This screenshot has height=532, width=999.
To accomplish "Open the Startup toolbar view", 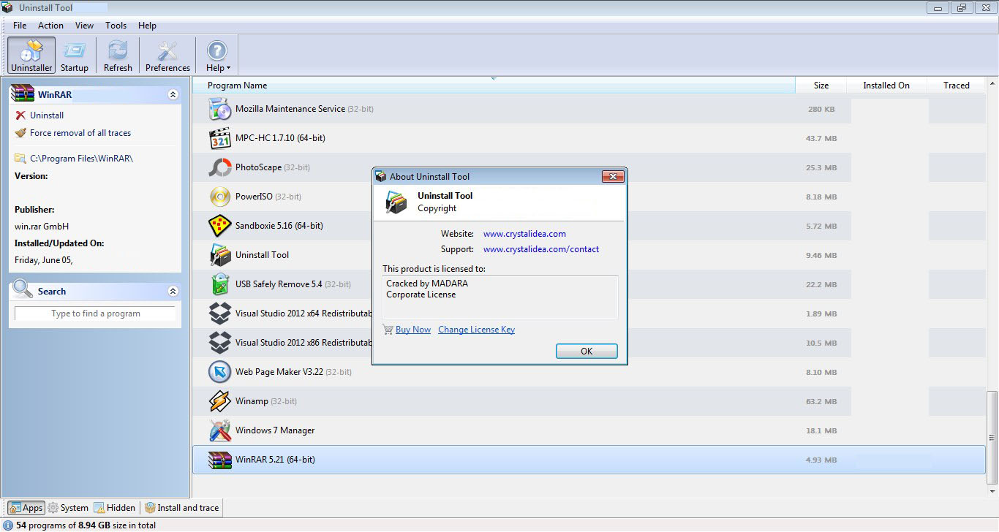I will [x=75, y=56].
